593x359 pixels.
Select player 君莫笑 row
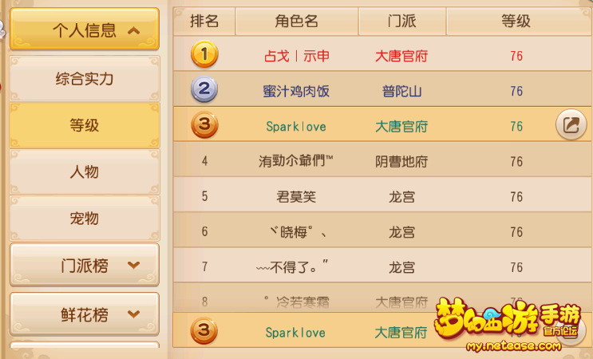[382, 195]
